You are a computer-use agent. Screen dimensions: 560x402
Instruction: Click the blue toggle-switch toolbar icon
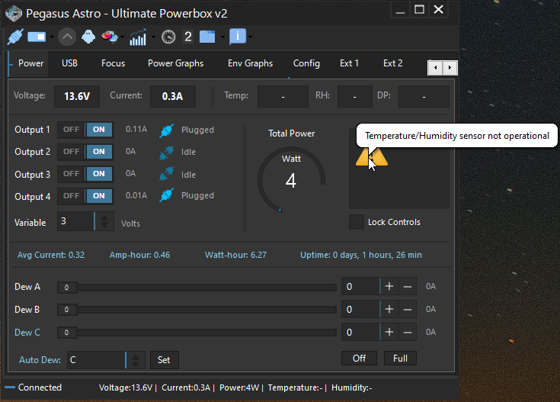click(x=37, y=37)
